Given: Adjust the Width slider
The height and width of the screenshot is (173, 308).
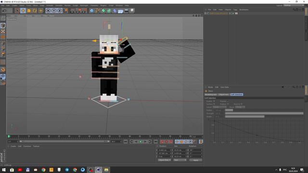Looking at the screenshot, I should coord(264,116).
